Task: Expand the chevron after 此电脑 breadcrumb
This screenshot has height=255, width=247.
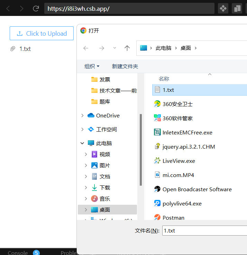Action: 176,48
